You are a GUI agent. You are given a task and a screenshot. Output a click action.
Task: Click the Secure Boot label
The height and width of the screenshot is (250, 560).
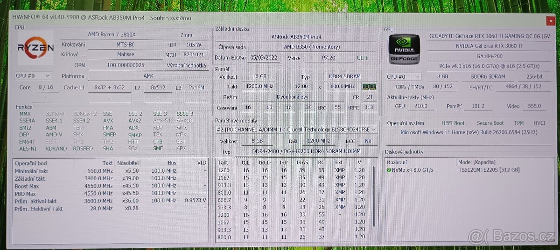point(490,123)
